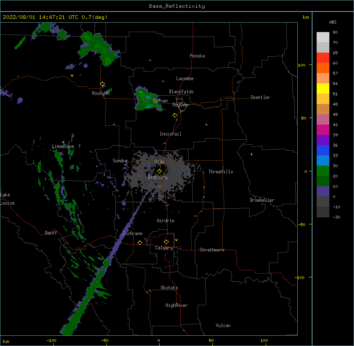The image size is (354, 346).
Task: Click the Strathmore town label
Action: point(212,250)
